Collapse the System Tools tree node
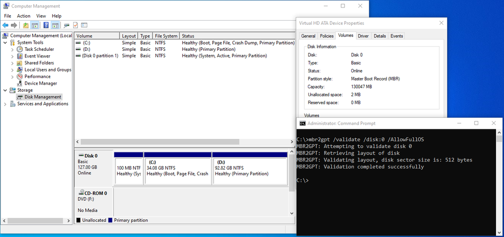Viewport: 504px width, 237px height. click(6, 43)
